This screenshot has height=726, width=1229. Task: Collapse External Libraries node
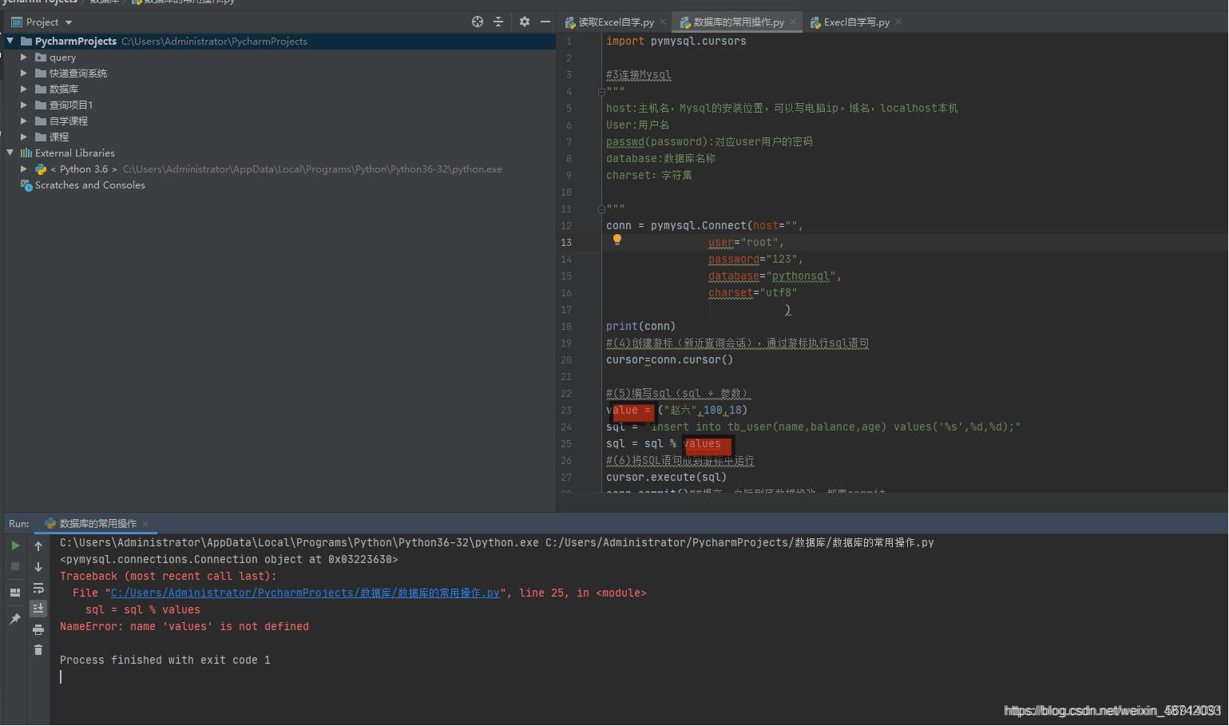click(x=10, y=153)
